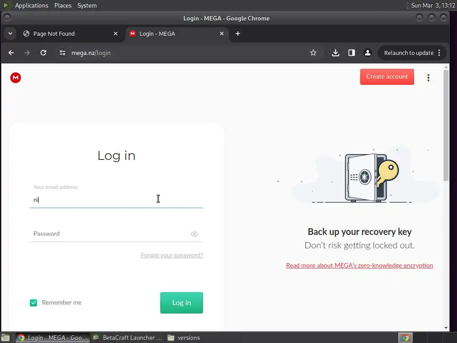Screen dimensions: 457x343
Task: Toggle Chrome side panel icon
Action: click(x=352, y=53)
